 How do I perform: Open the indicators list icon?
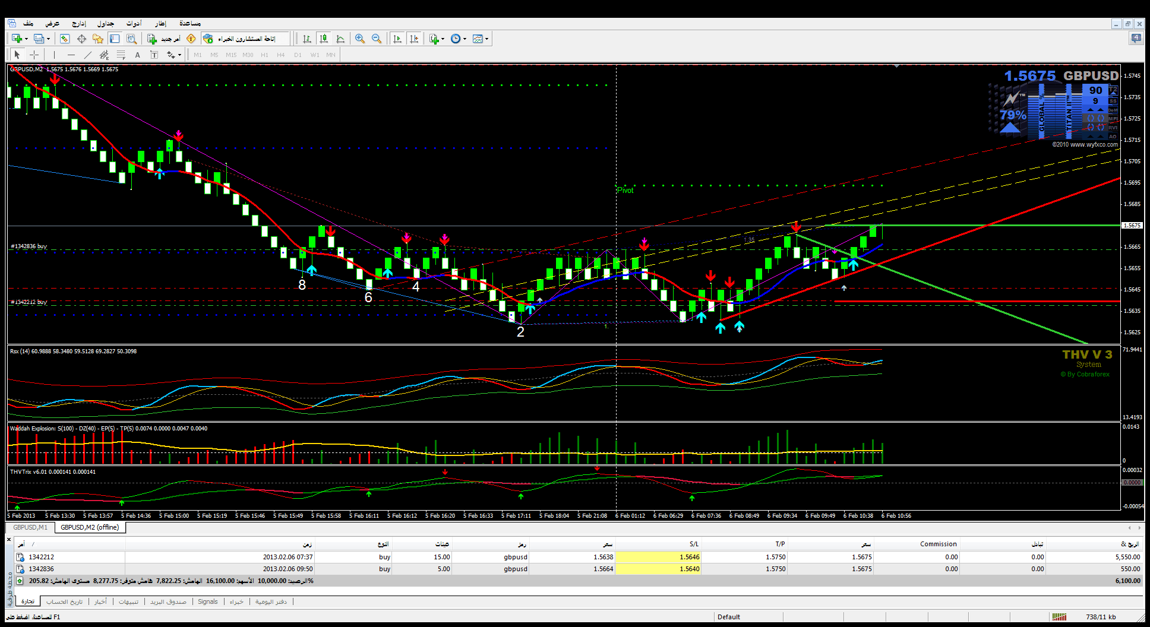click(x=434, y=39)
